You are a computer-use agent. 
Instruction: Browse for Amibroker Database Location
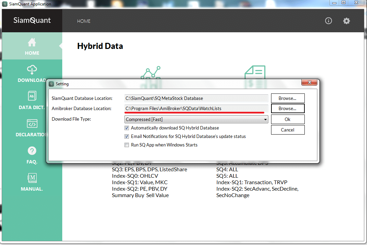[x=287, y=108]
